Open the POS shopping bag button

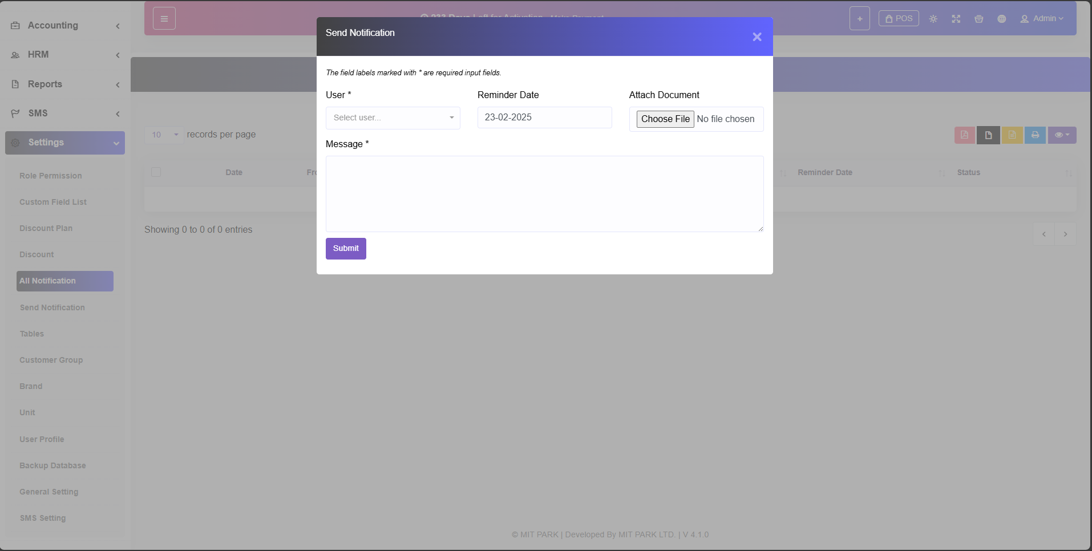tap(899, 19)
